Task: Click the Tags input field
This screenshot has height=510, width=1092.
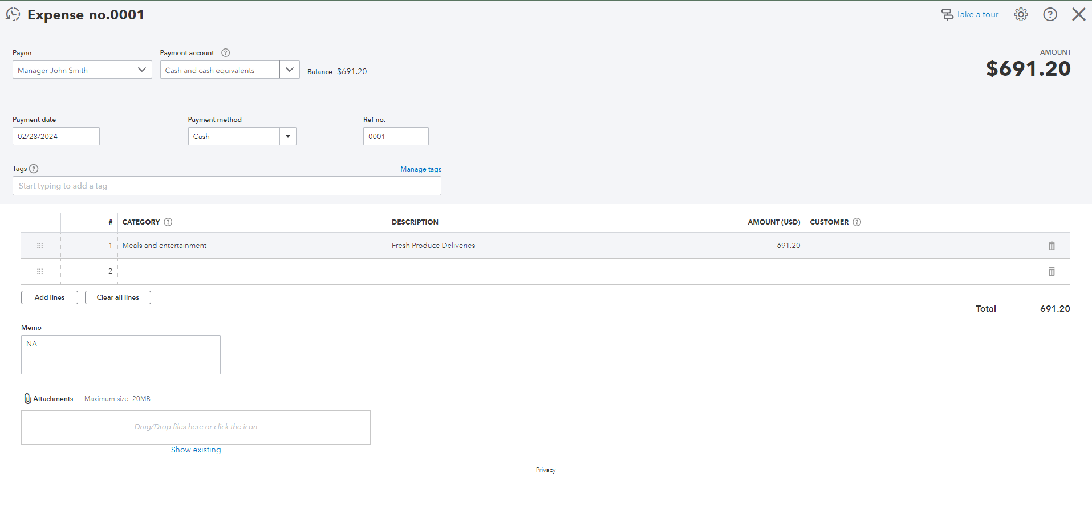Action: pyautogui.click(x=227, y=186)
